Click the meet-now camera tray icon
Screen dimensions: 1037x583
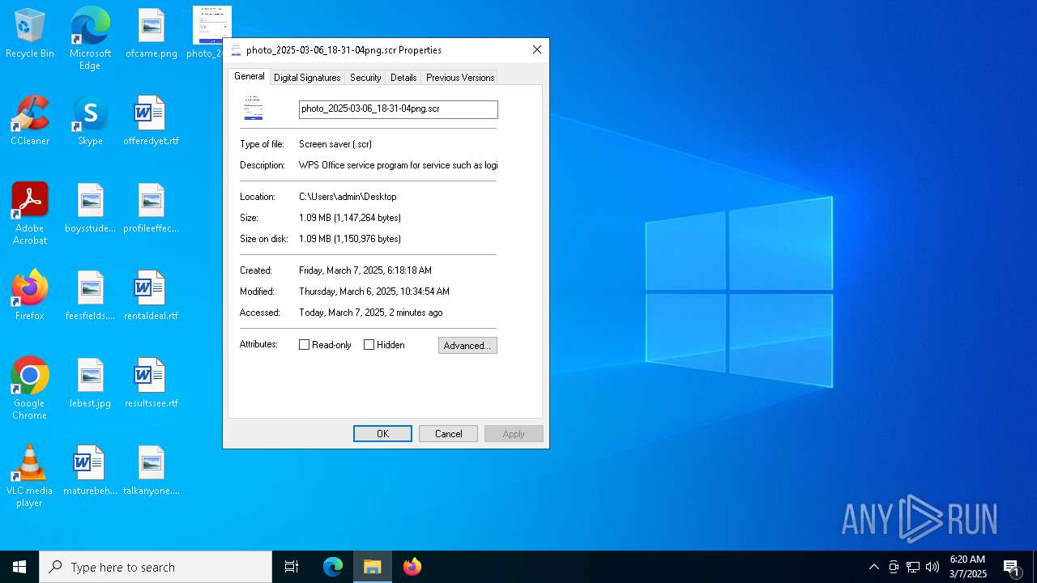pos(894,567)
